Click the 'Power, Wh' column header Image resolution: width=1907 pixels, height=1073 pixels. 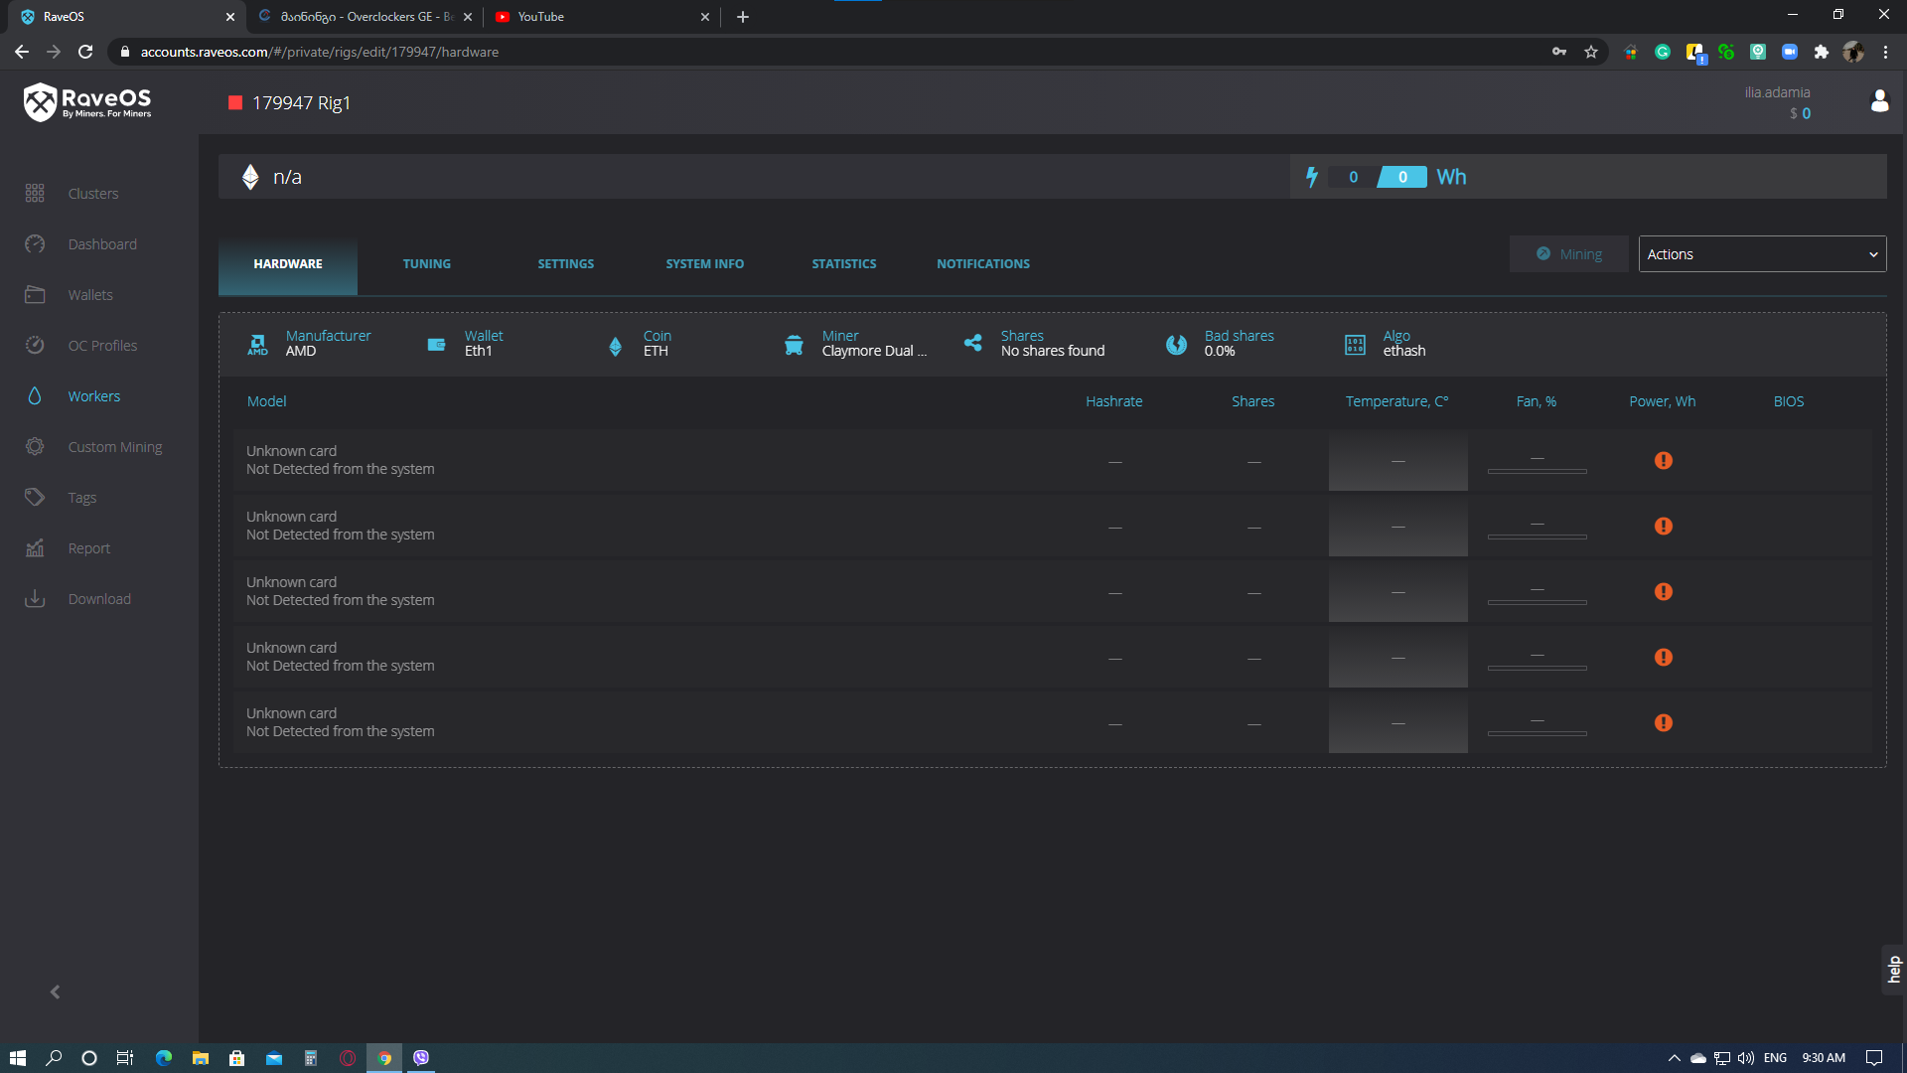[x=1663, y=401]
